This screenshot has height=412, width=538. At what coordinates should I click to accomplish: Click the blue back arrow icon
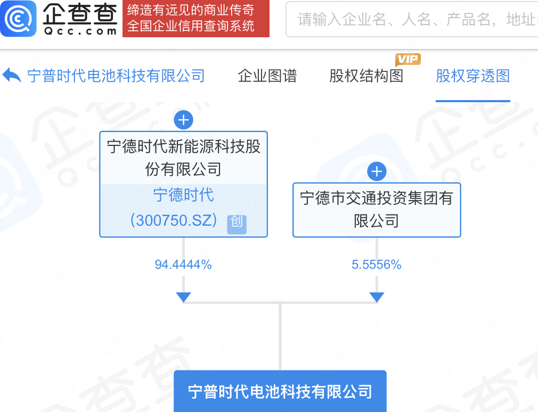point(12,75)
